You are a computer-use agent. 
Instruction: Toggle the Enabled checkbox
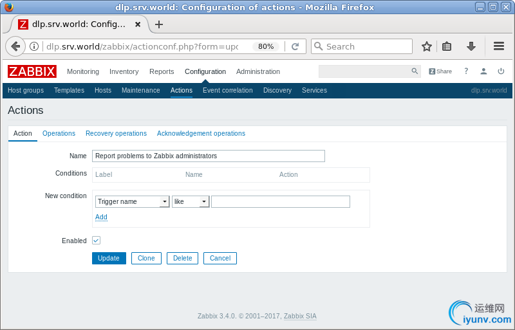tap(96, 241)
